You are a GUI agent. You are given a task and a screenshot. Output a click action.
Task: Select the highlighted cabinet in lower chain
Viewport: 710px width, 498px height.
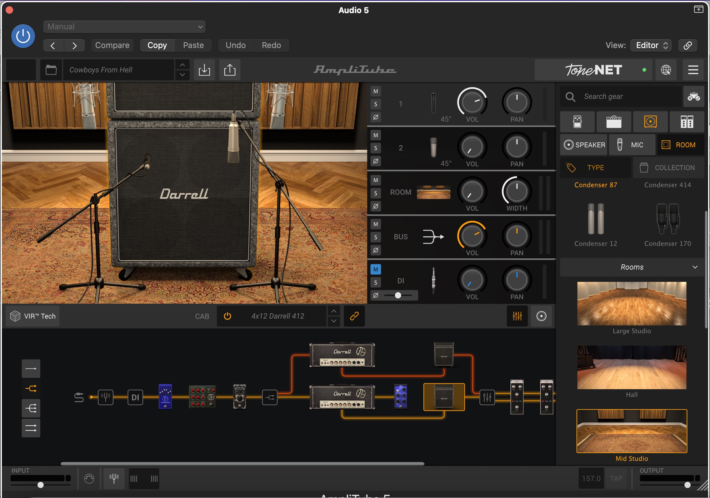pos(444,397)
